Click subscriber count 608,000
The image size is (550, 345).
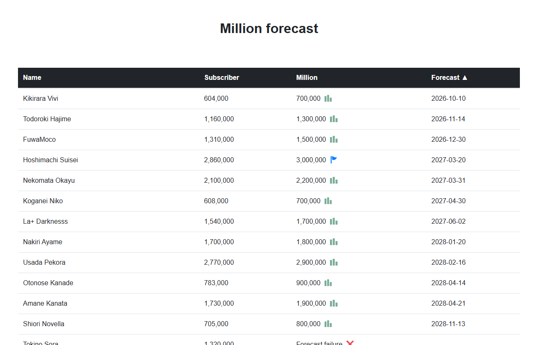[x=216, y=201]
